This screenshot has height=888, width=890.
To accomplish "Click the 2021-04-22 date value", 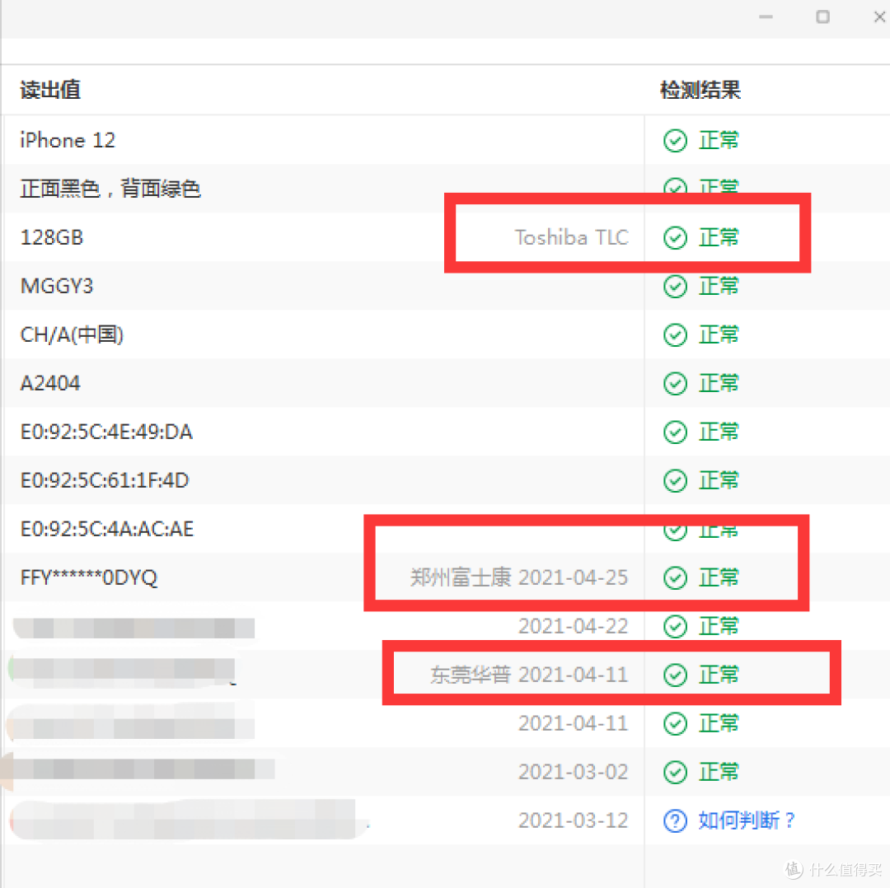I will click(x=574, y=626).
